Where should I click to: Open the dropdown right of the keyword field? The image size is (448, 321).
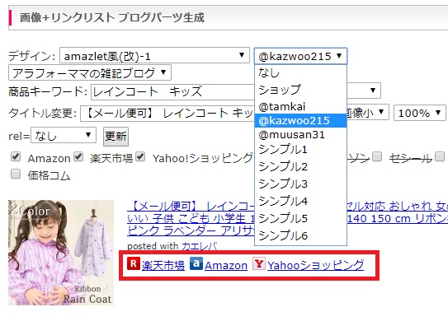[364, 91]
